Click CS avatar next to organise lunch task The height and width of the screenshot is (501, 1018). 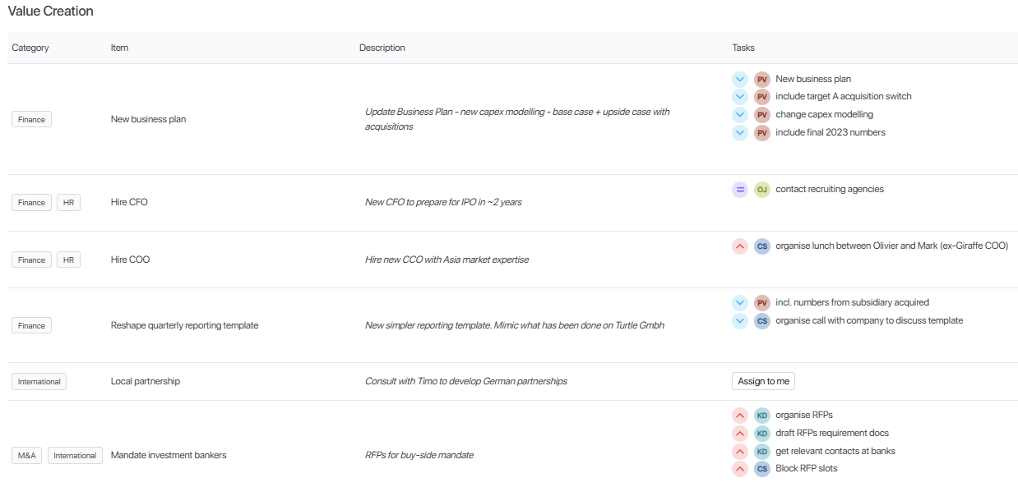(x=761, y=246)
